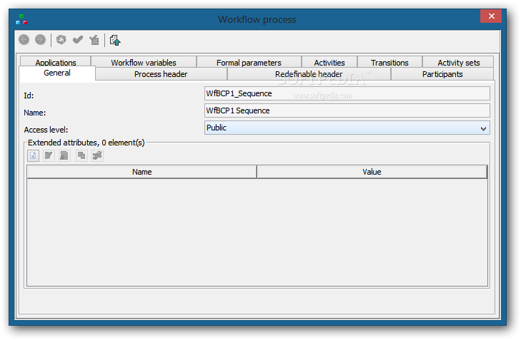This screenshot has height=340, width=521.
Task: Click the duplicate extended attribute icon
Action: (x=81, y=155)
